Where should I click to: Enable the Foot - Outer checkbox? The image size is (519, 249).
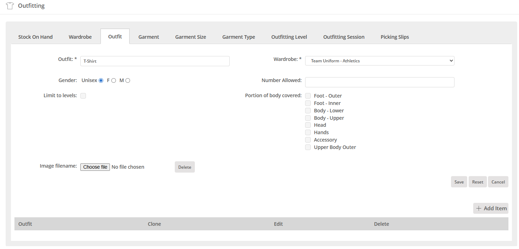click(x=308, y=96)
